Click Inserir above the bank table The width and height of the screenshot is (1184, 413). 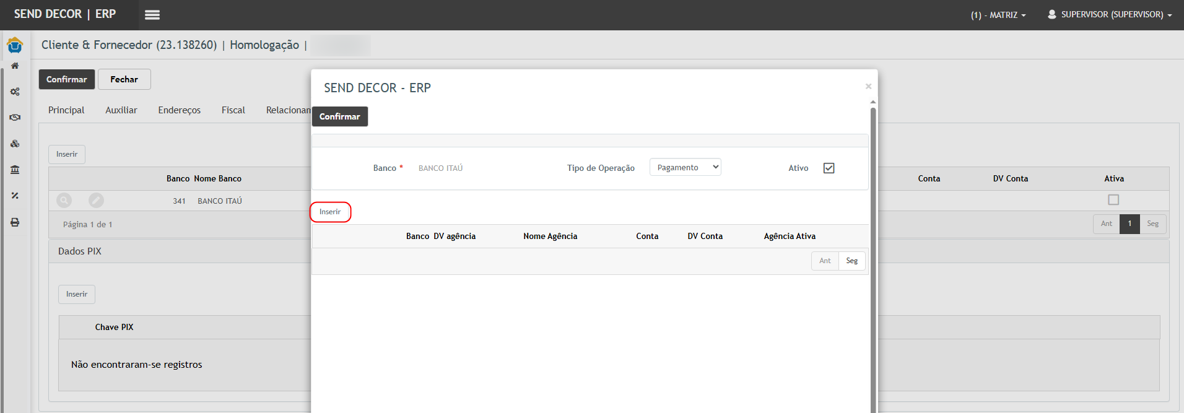(x=67, y=154)
